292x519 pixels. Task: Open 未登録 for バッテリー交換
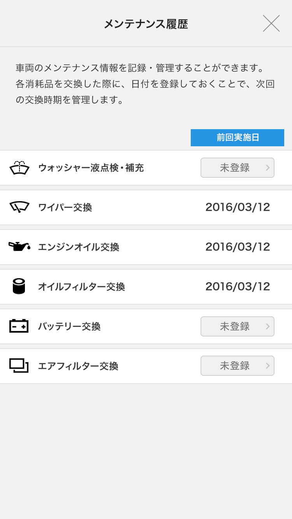[234, 326]
